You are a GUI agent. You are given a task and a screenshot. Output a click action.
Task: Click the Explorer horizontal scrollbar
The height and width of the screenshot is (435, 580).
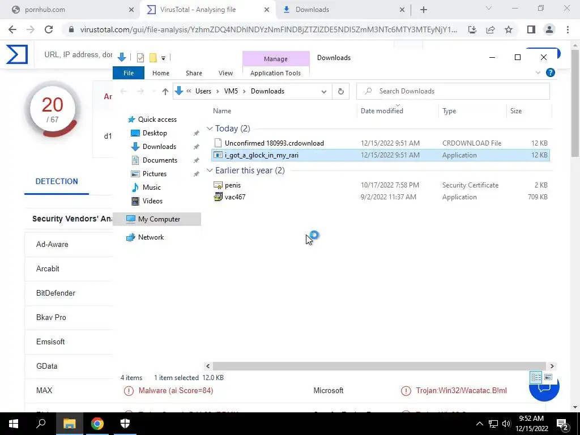[379, 366]
